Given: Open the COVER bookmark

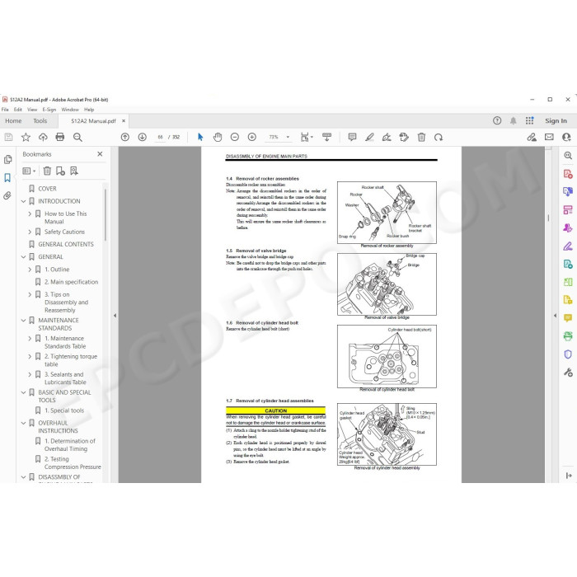Looking at the screenshot, I should coord(47,189).
